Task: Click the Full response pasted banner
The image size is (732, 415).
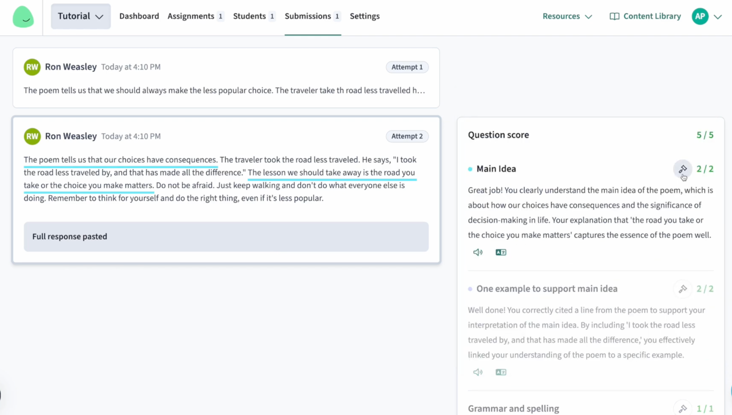Action: click(x=226, y=236)
